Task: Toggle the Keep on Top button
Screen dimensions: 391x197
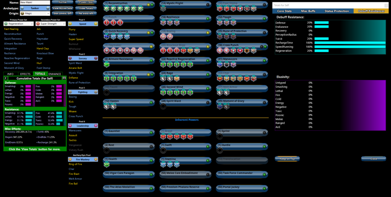Action: 287,159
